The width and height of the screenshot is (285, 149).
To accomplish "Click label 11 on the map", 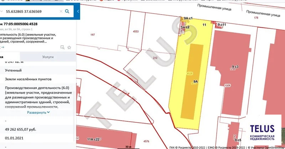I will (204, 25).
